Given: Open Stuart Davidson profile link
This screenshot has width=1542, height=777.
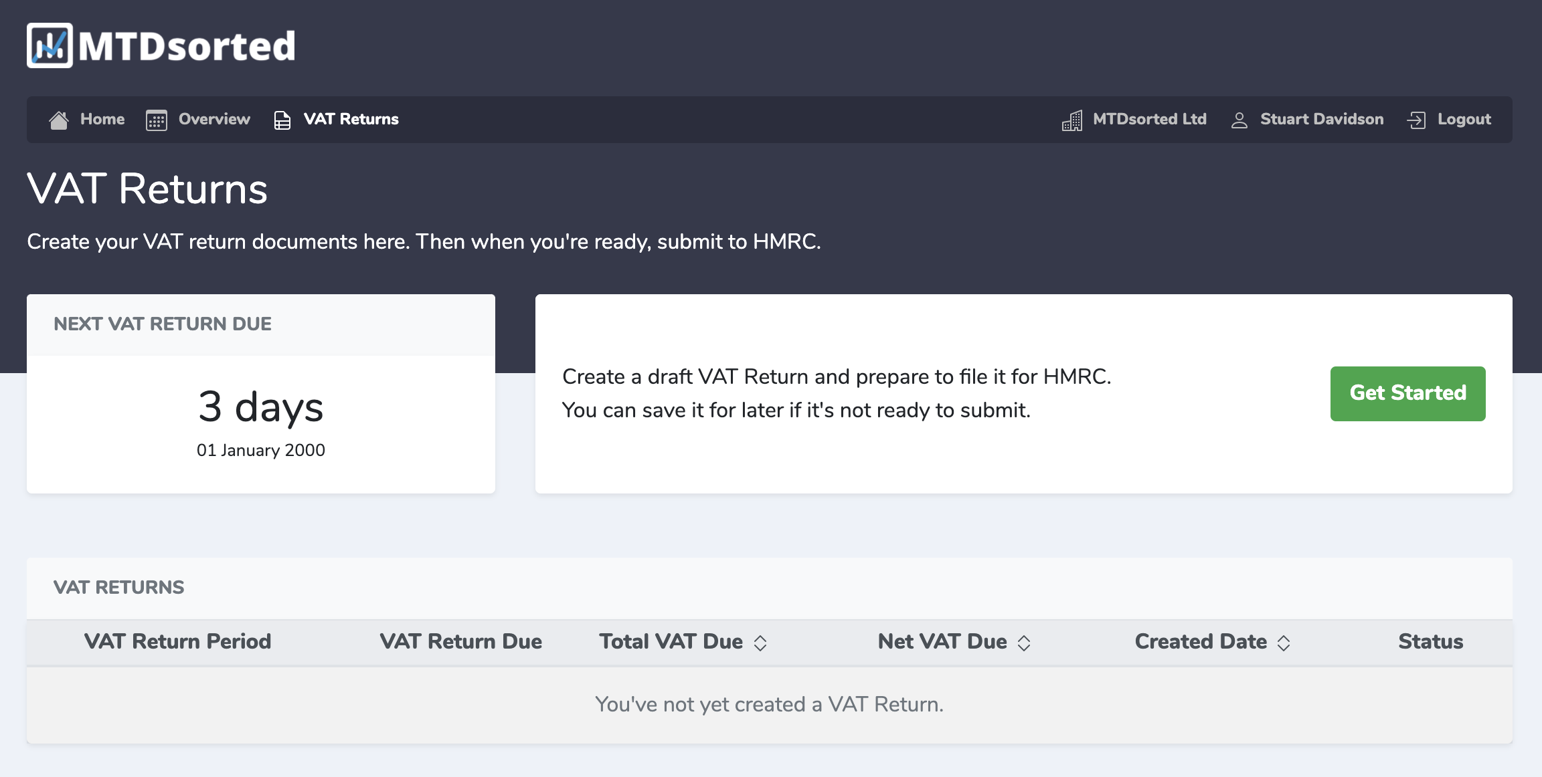Looking at the screenshot, I should click(1322, 119).
